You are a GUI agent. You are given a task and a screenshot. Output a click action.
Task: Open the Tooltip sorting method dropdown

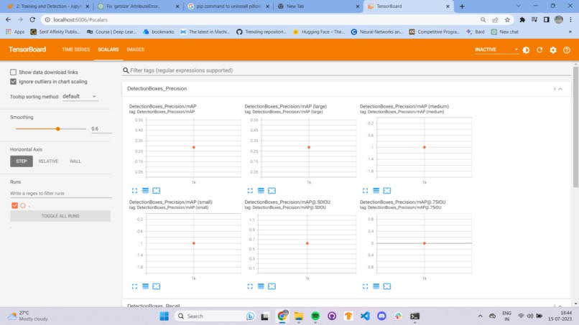[80, 96]
